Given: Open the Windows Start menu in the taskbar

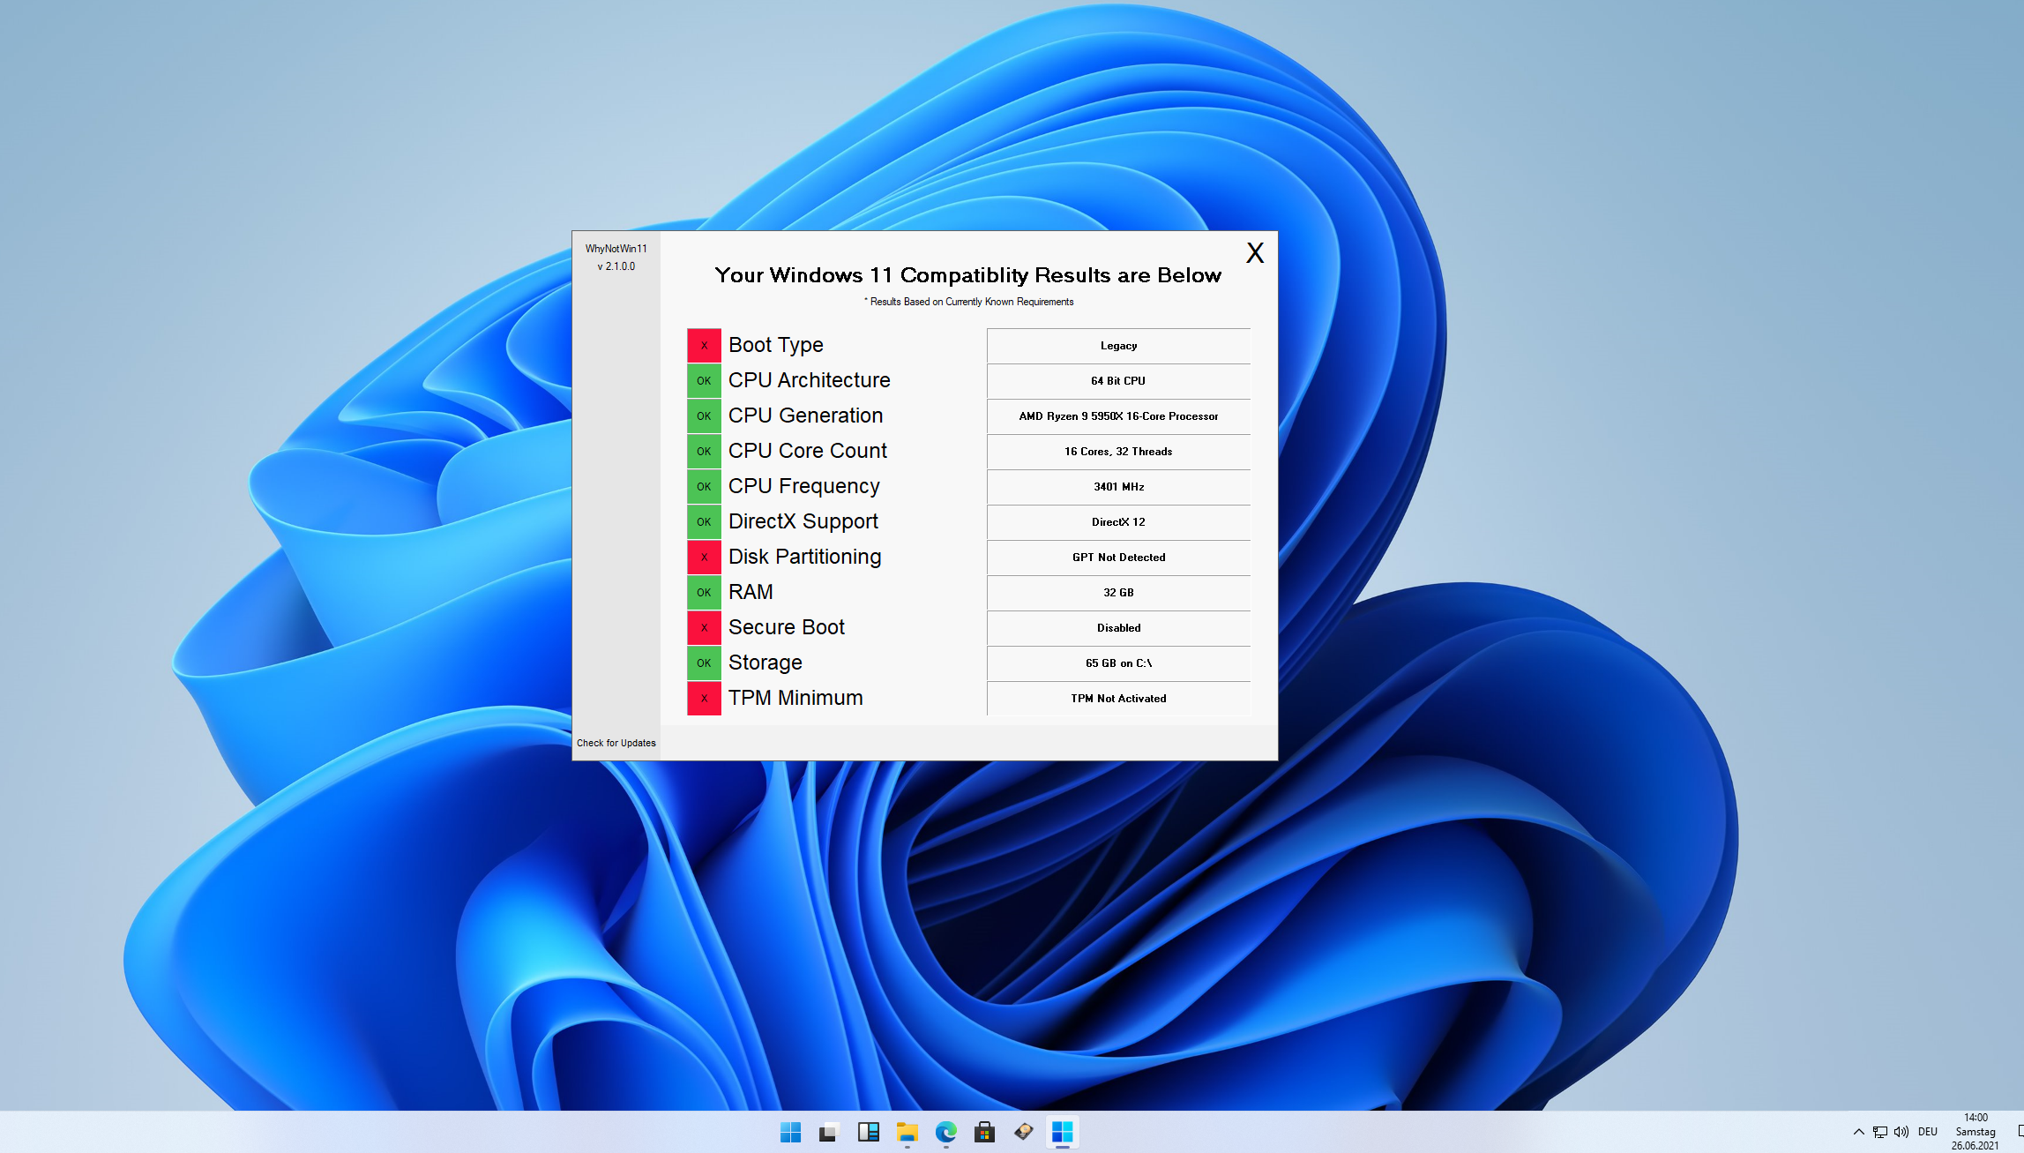Looking at the screenshot, I should 790,1132.
